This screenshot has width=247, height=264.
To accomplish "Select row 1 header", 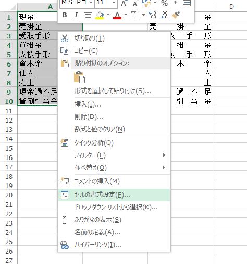I will [x=9, y=17].
